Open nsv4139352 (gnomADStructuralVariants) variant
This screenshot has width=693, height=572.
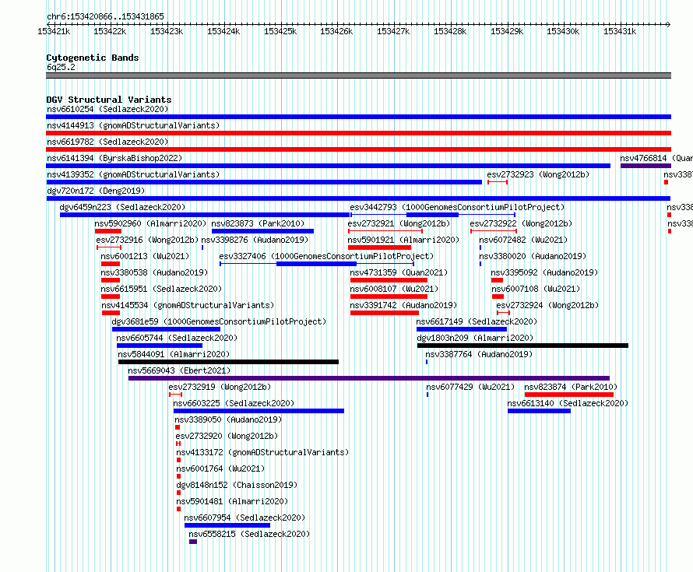click(133, 174)
